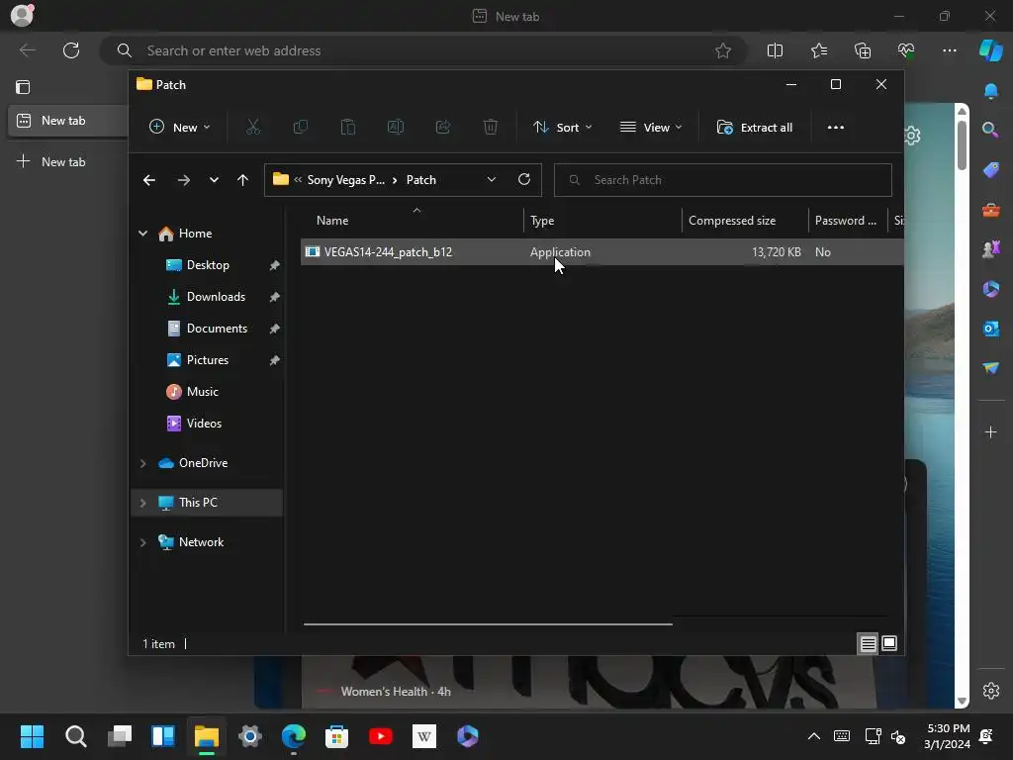Open Documents in navigation pane
Viewport: 1013px width, 760px height.
[x=217, y=329]
